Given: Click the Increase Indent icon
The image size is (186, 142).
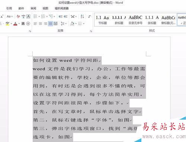Looking at the screenshot, I should (65, 16).
